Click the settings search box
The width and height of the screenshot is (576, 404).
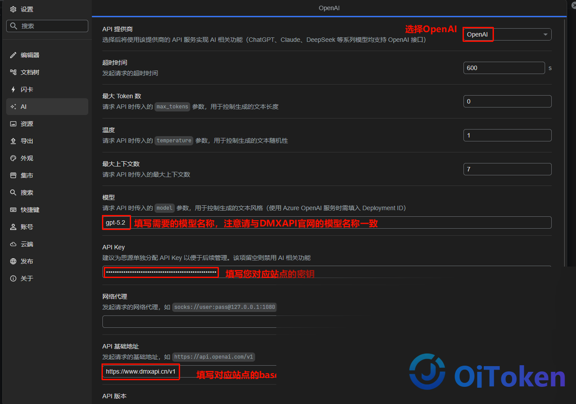[47, 26]
